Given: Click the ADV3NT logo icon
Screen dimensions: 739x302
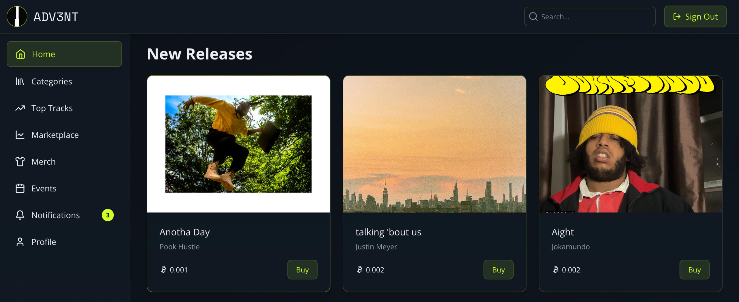Looking at the screenshot, I should tap(17, 16).
